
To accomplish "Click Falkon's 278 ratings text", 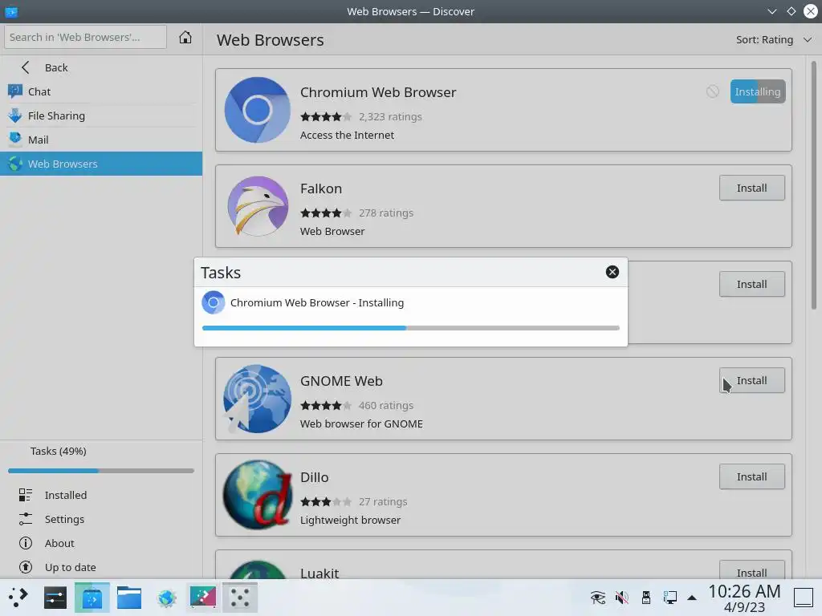I will pos(386,213).
